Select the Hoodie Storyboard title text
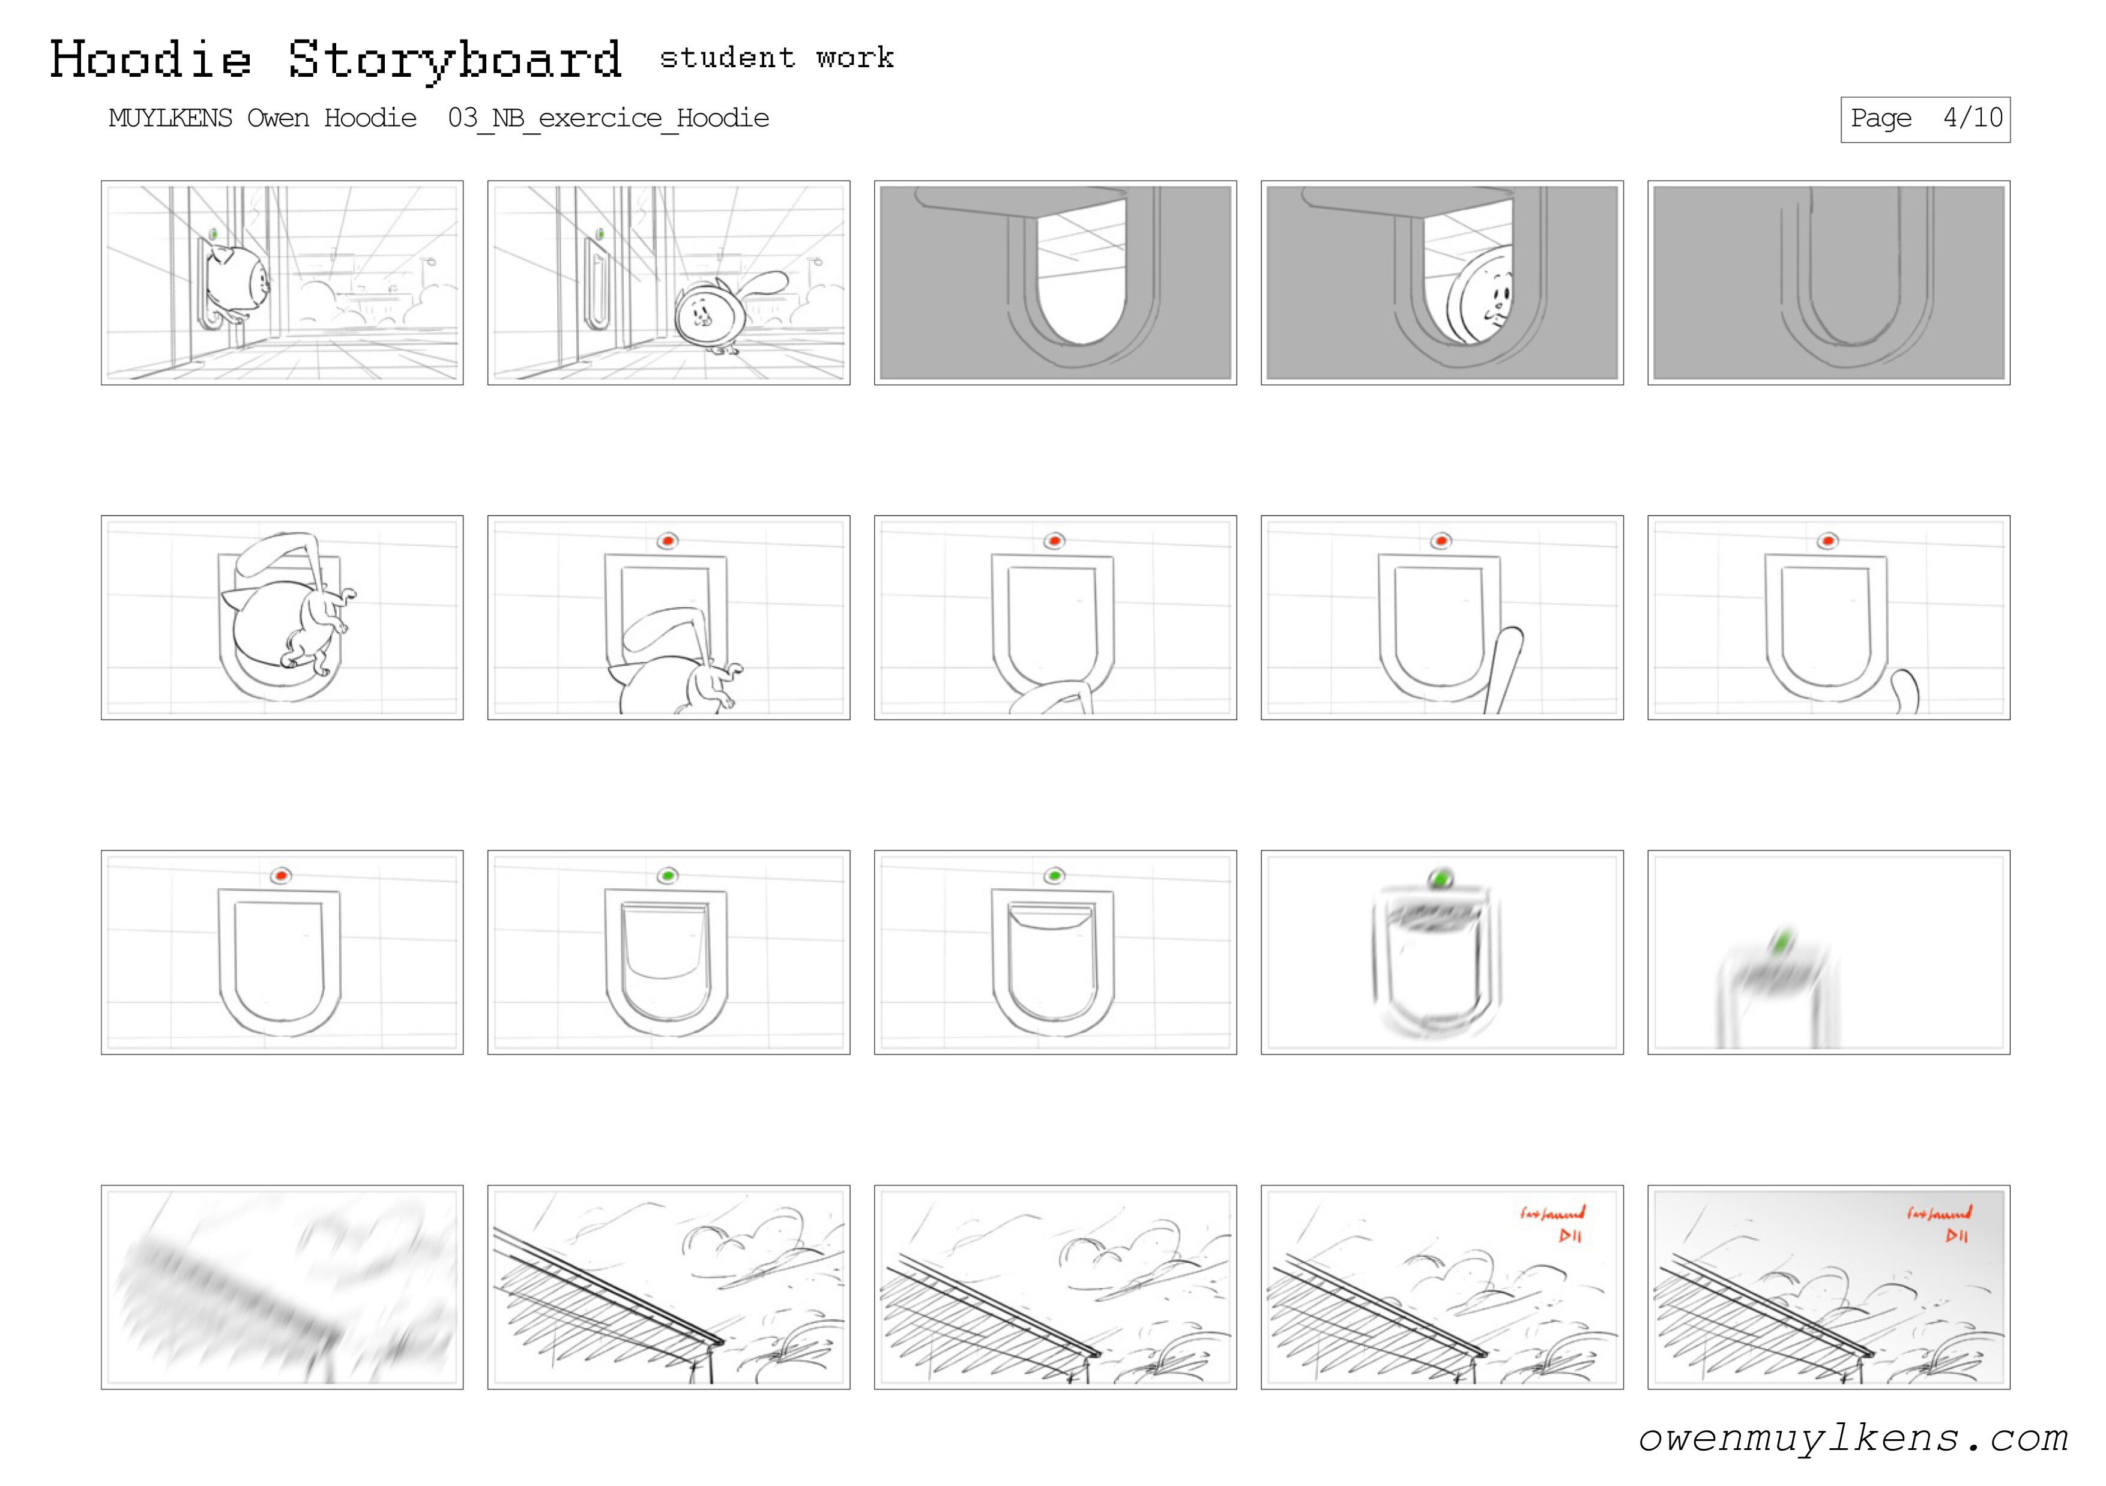 pos(336,59)
